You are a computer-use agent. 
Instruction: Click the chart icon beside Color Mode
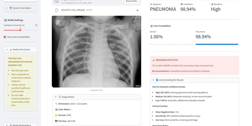[56, 109]
